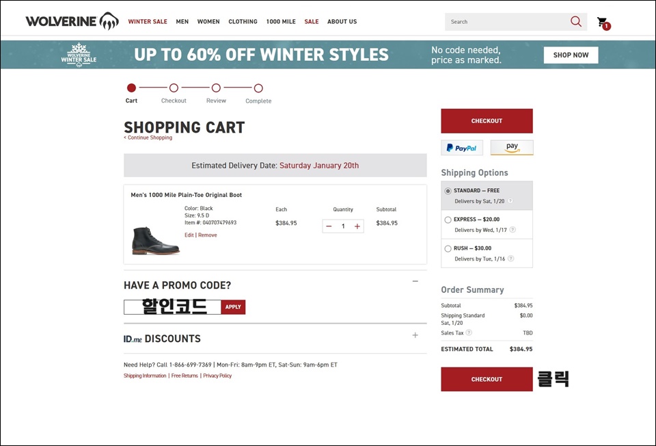The width and height of the screenshot is (656, 446).
Task: Click the "TBD" sales tax value
Action: [528, 333]
